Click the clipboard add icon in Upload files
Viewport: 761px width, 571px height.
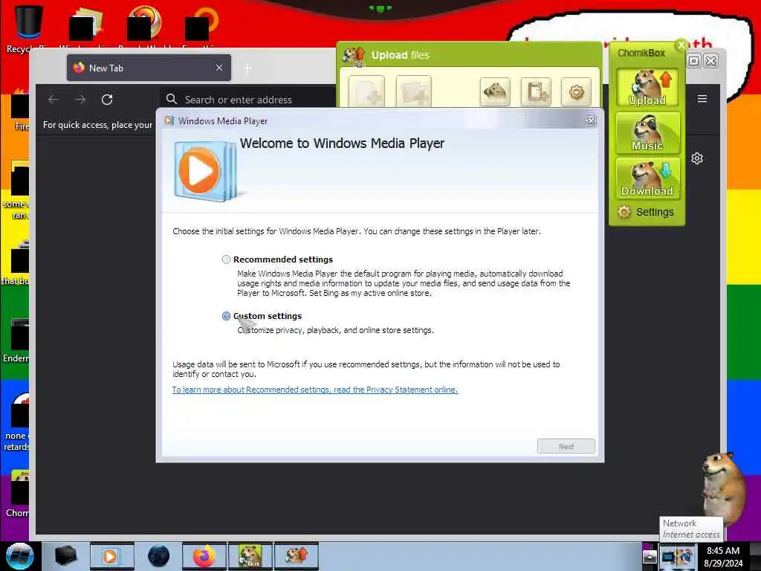tap(537, 91)
